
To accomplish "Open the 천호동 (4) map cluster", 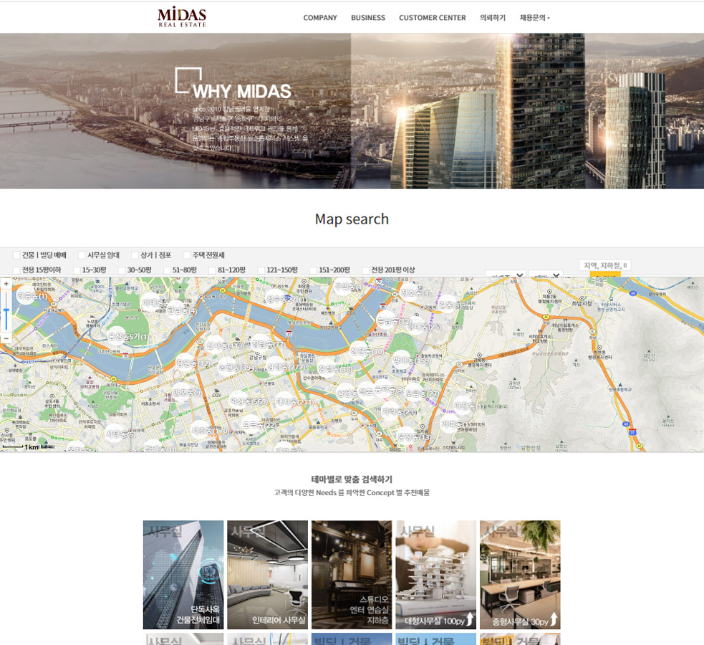I will tap(415, 292).
